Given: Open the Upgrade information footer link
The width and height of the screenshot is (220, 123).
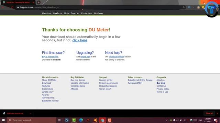Looking at the screenshot, I should tap(80, 83).
